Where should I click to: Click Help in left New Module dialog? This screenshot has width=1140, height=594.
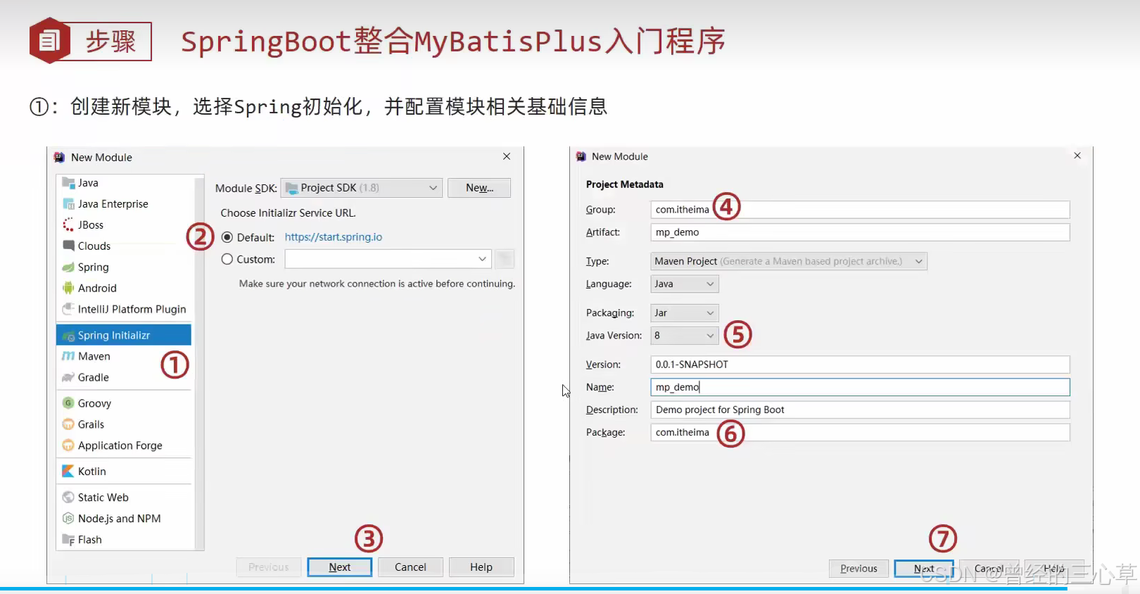[481, 567]
